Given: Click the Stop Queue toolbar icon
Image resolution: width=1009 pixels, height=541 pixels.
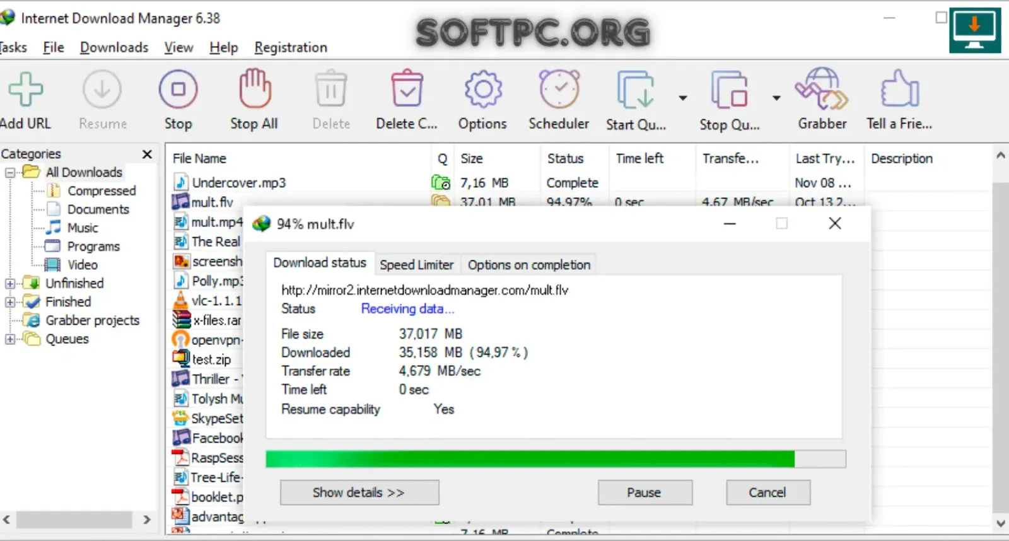Looking at the screenshot, I should tap(729, 90).
